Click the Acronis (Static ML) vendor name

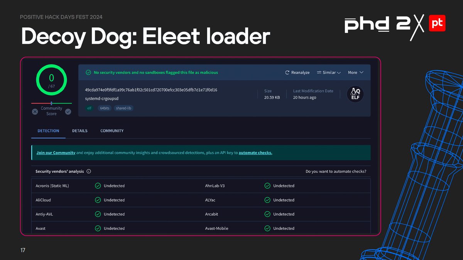tap(52, 186)
